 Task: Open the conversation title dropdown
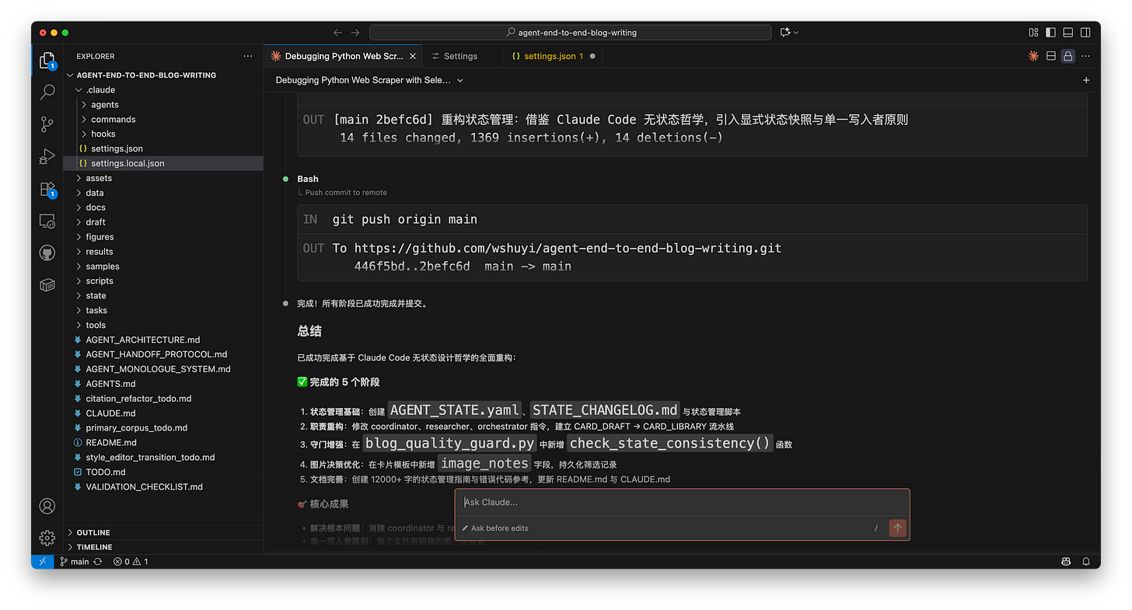(x=369, y=80)
